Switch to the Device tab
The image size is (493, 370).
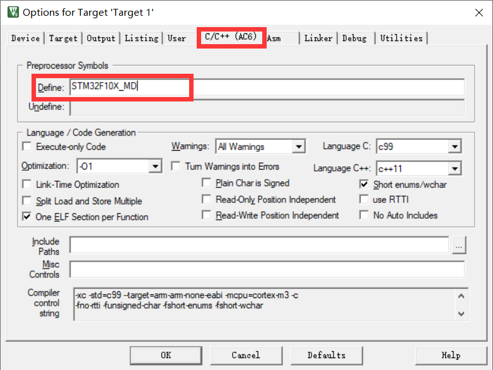tap(25, 38)
